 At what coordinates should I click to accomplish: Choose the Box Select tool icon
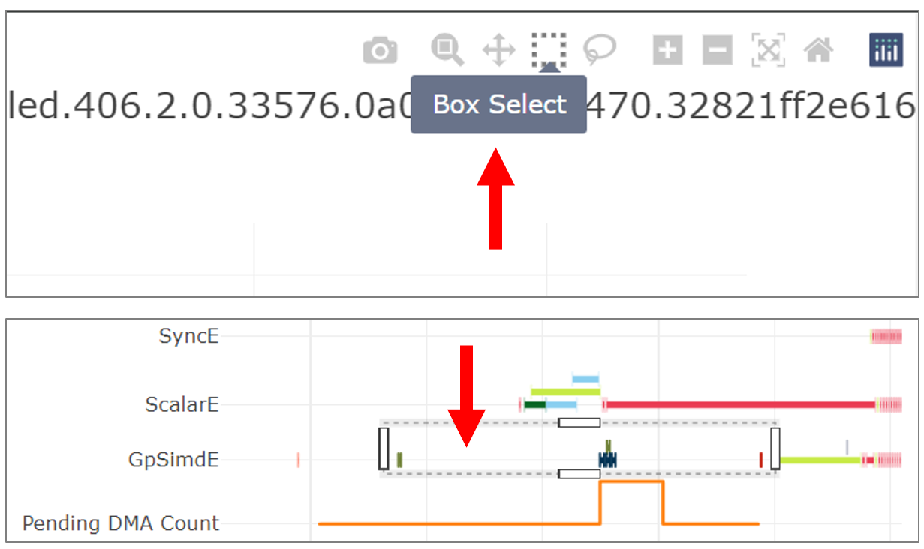point(549,50)
